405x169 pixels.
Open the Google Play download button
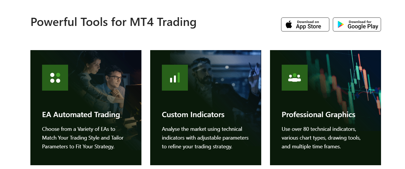tap(357, 24)
